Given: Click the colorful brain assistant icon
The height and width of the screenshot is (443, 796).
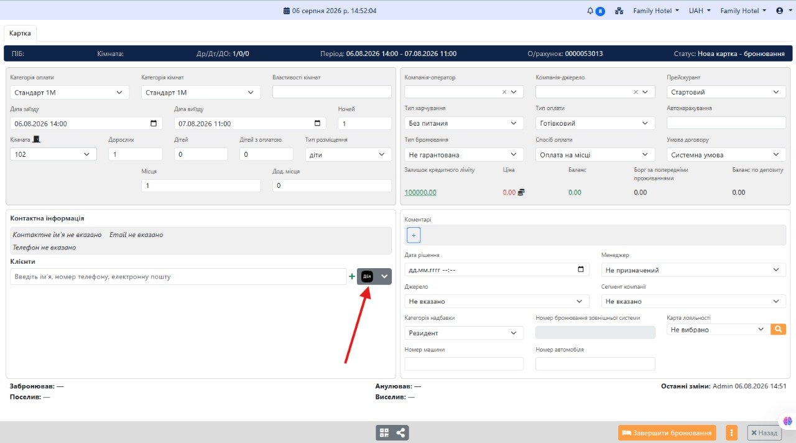Looking at the screenshot, I should [x=787, y=421].
